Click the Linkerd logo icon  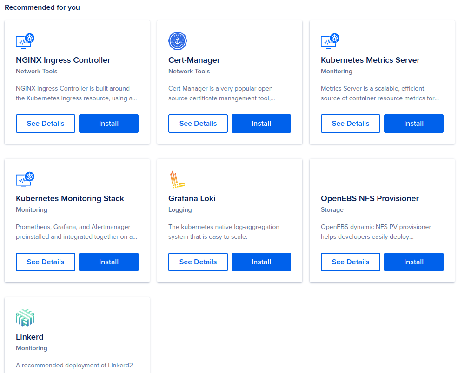[25, 318]
